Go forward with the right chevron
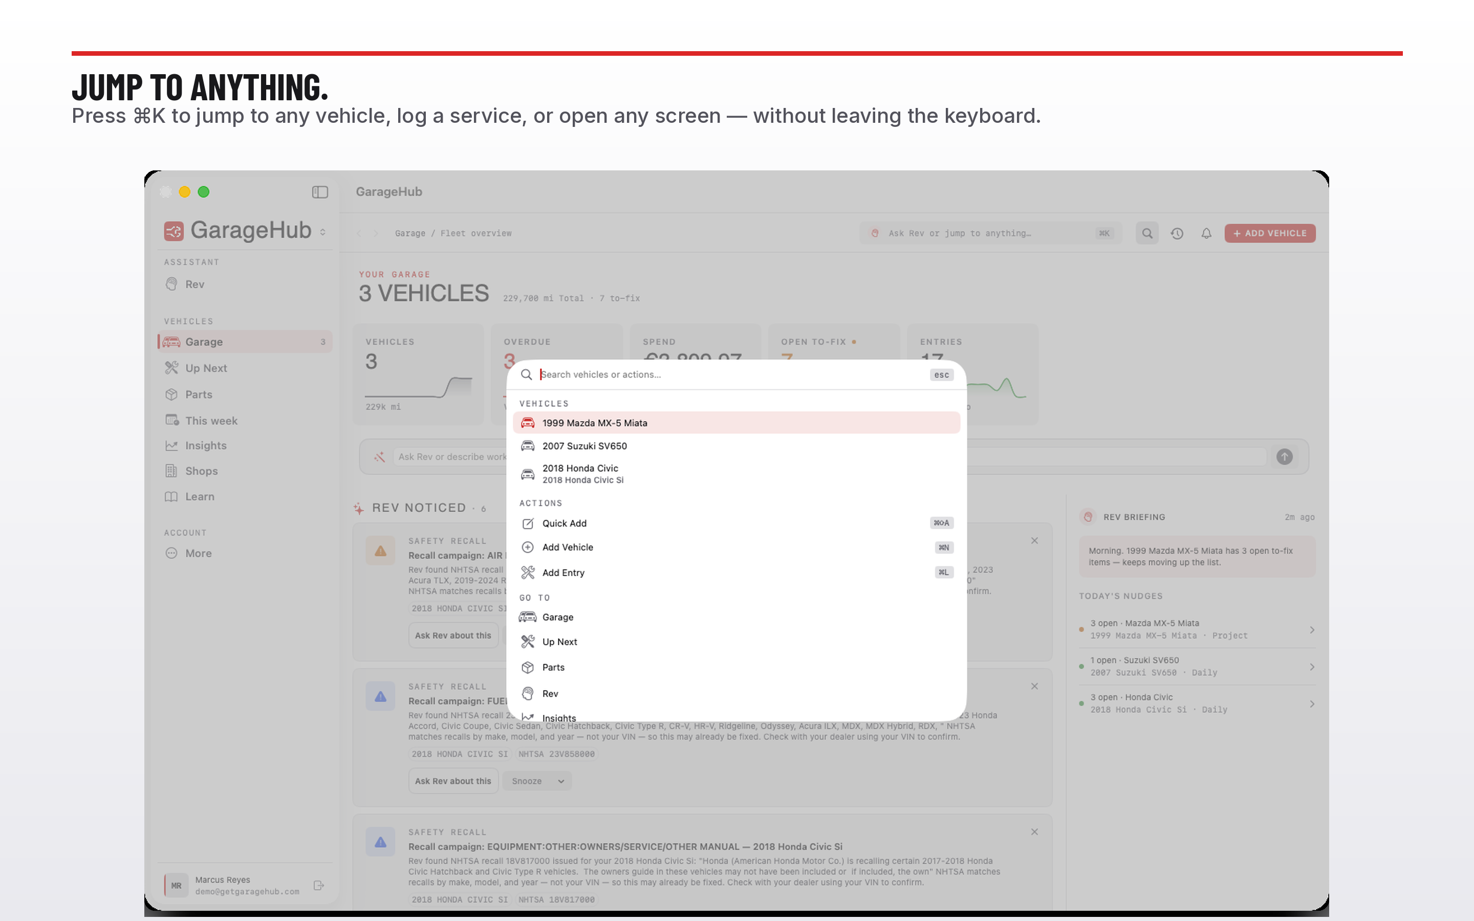This screenshot has height=921, width=1474. click(x=376, y=233)
